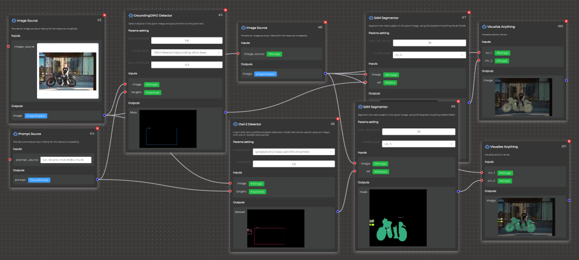Click the Prompt Source node icon
The height and width of the screenshot is (260, 579).
13,134
